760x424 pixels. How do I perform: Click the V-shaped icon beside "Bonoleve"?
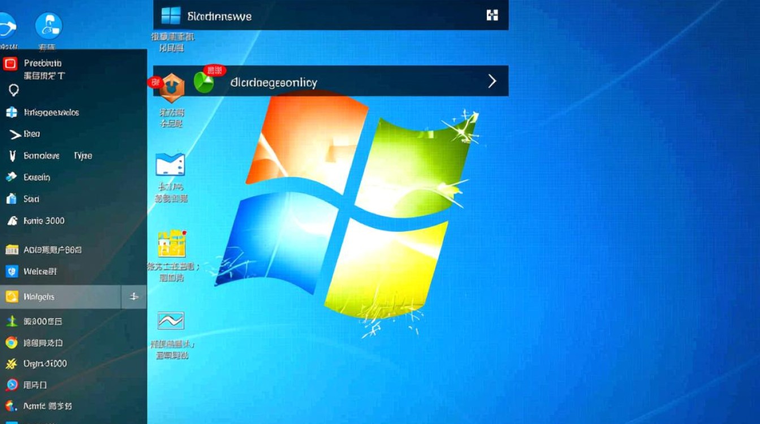[12, 155]
